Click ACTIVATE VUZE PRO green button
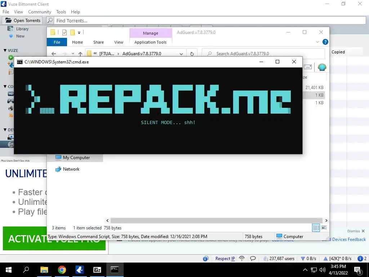 coord(54,238)
